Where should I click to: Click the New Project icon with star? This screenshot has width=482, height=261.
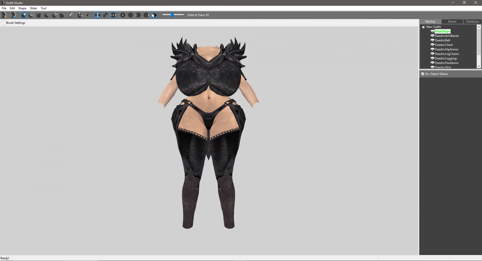[4, 15]
